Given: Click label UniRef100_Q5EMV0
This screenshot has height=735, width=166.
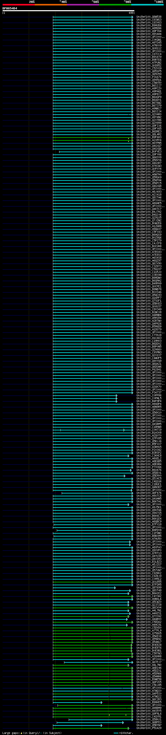Looking at the screenshot, I should 149,476.
